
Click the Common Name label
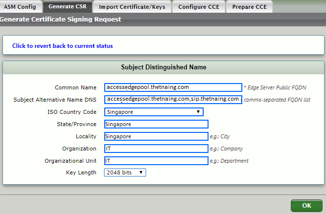76,87
